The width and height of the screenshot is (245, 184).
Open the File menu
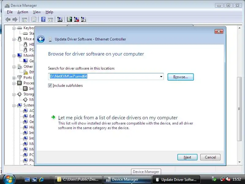[10, 12]
